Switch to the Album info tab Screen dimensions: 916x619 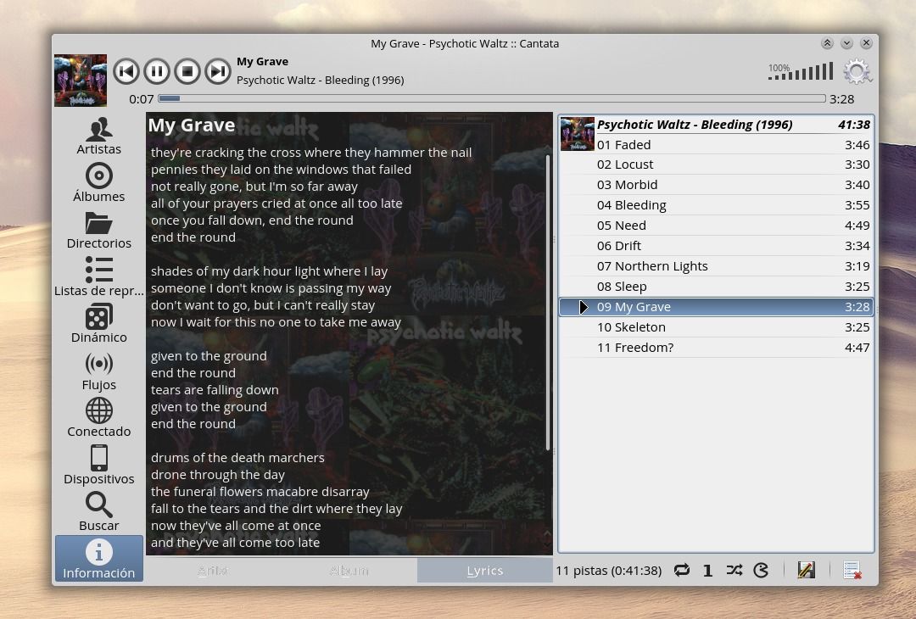[x=349, y=571]
